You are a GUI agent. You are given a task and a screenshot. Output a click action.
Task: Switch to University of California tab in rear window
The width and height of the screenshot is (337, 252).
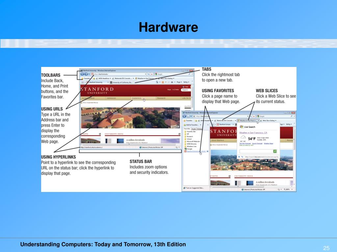pos(121,82)
